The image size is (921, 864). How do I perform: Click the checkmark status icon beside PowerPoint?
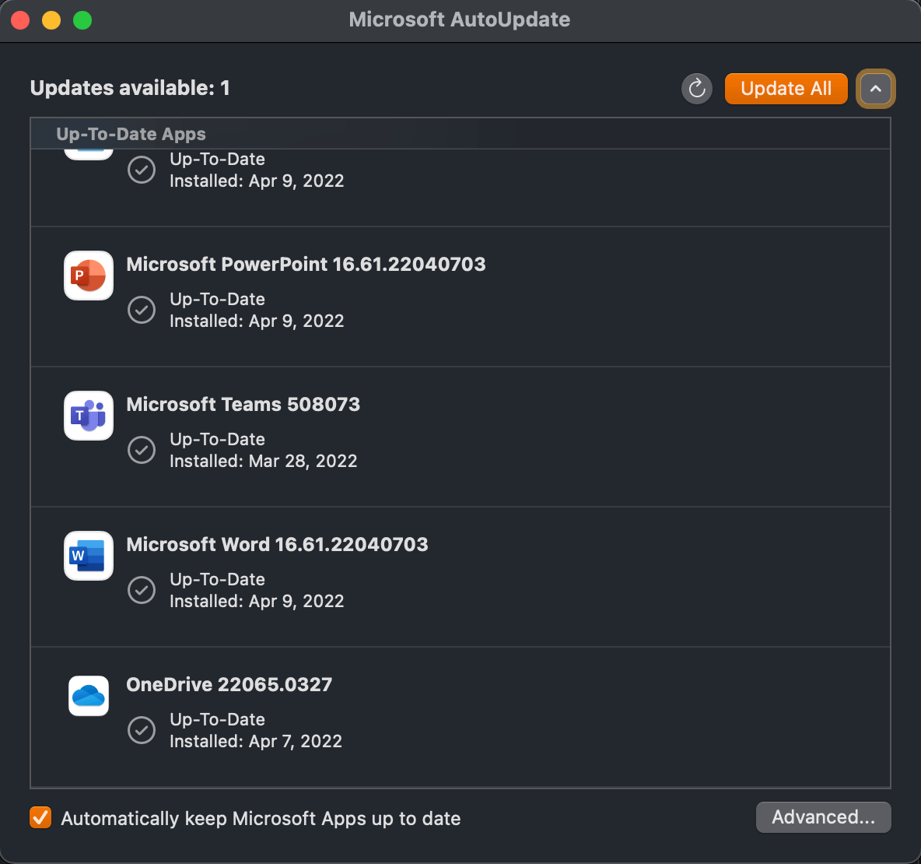pyautogui.click(x=142, y=310)
